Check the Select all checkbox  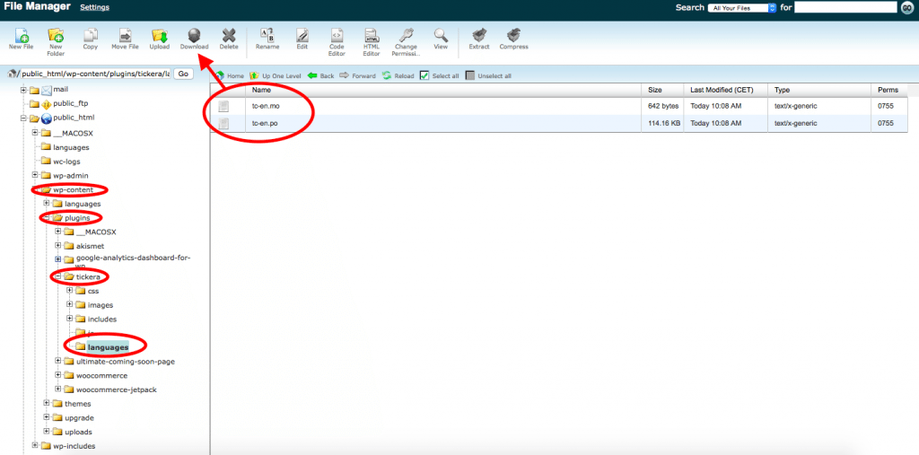(x=424, y=75)
